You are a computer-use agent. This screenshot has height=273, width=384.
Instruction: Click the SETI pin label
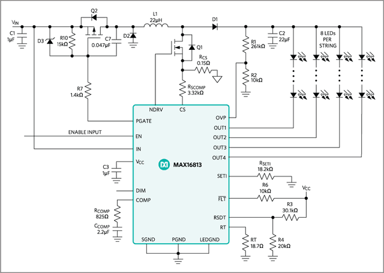(x=222, y=176)
